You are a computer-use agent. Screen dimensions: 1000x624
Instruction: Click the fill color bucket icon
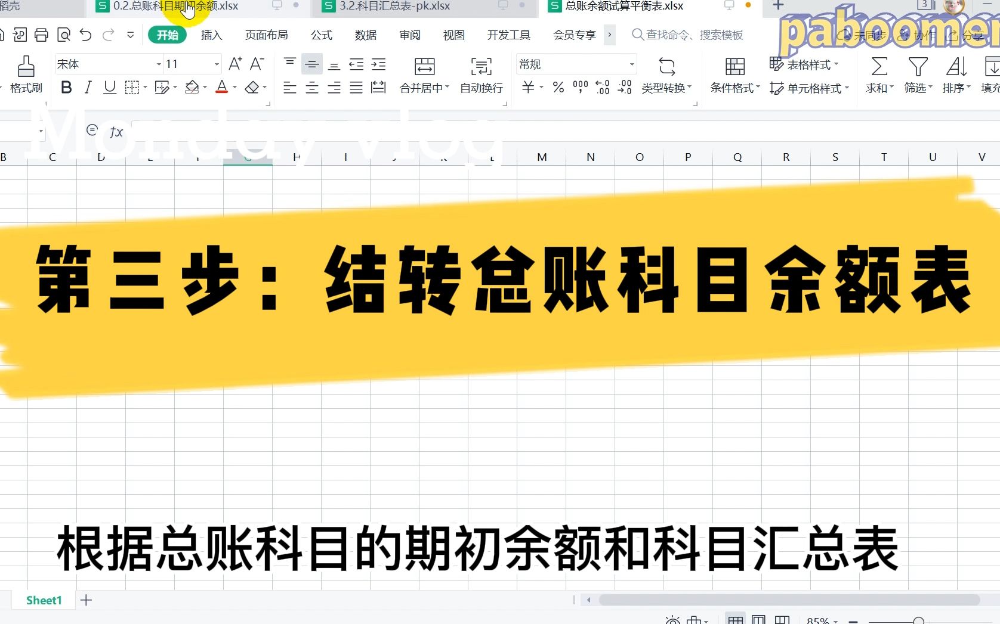[x=192, y=88]
